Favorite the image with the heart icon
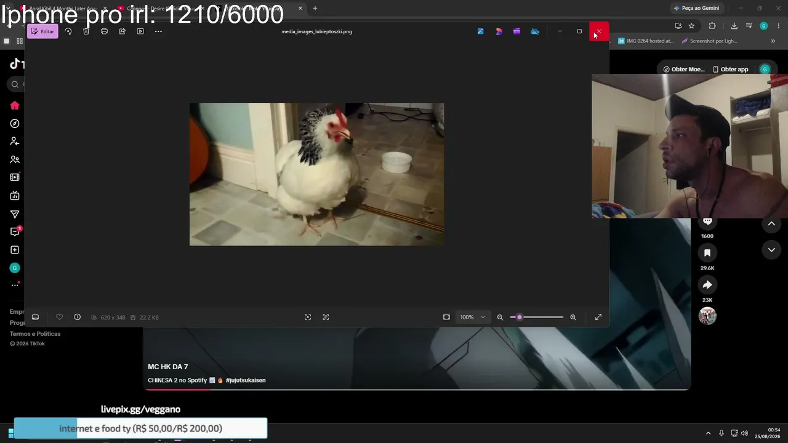 point(59,317)
